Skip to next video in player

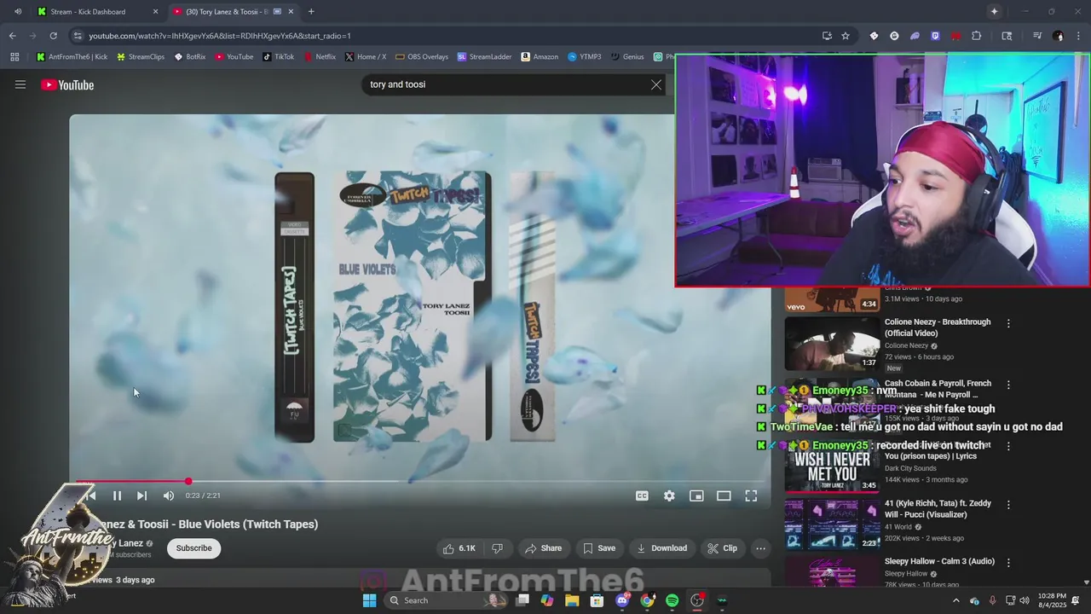(141, 495)
